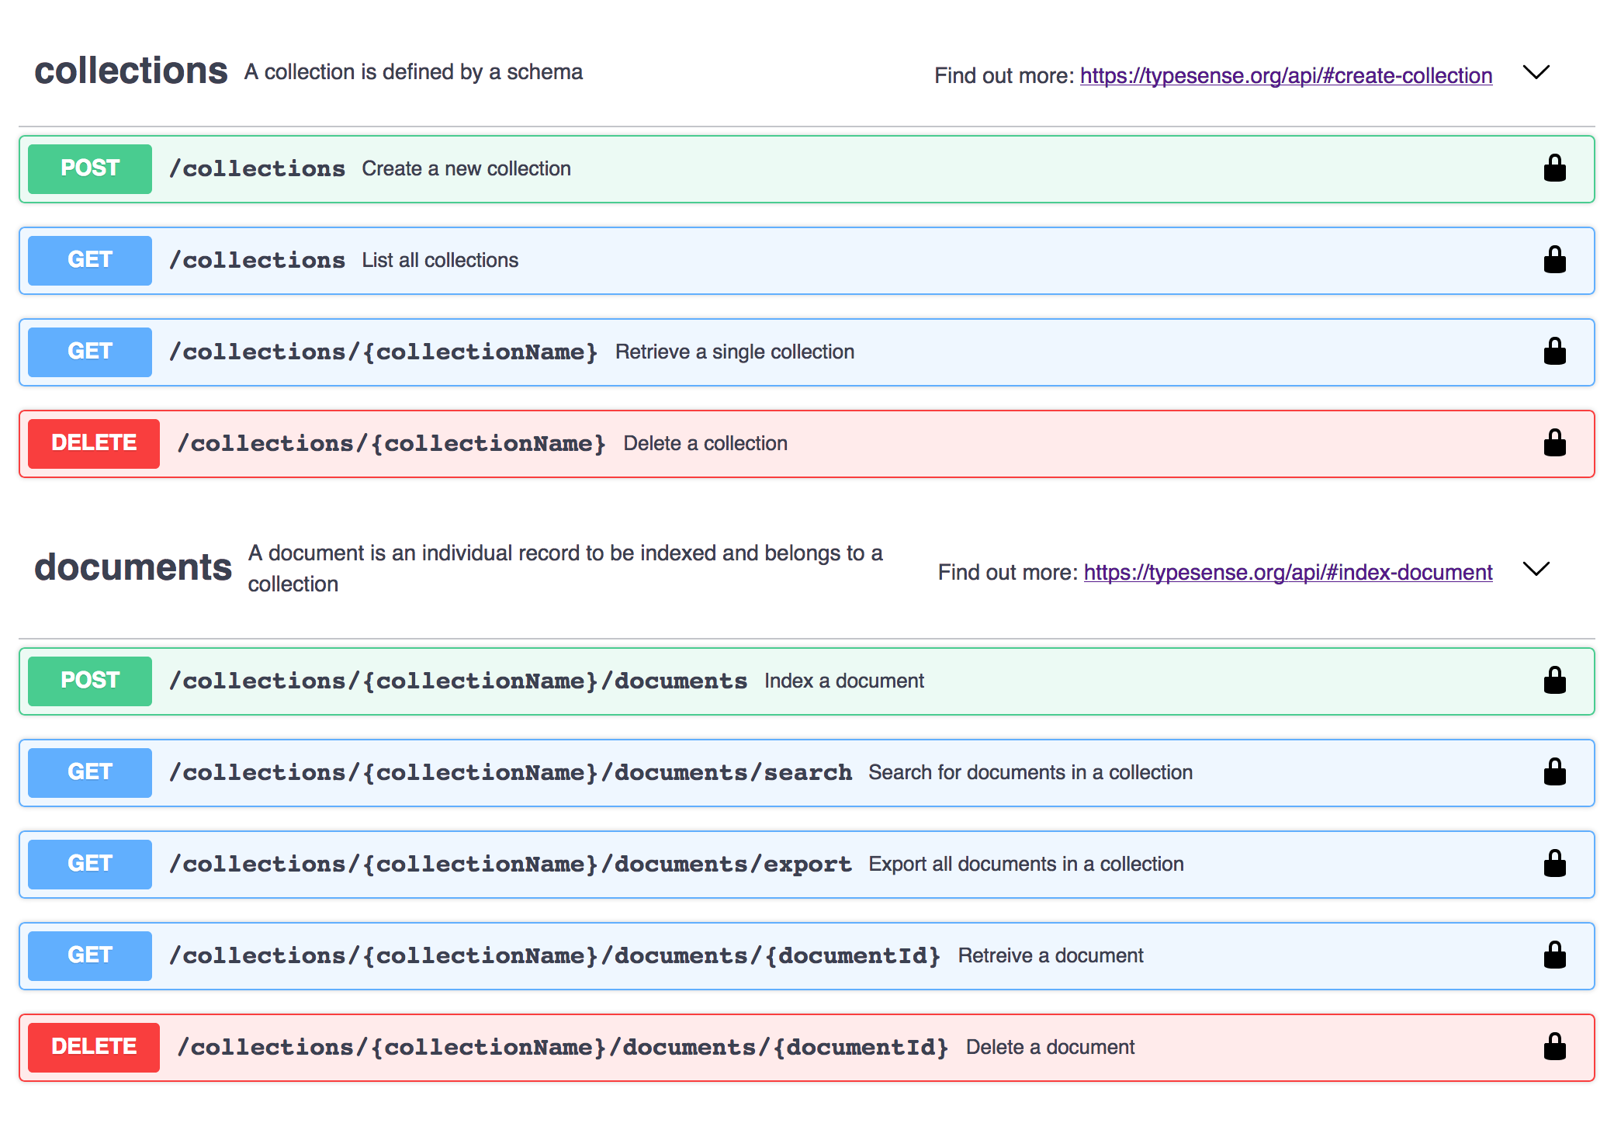Click lock icon on Delete a collection row
This screenshot has height=1130, width=1614.
1554,443
